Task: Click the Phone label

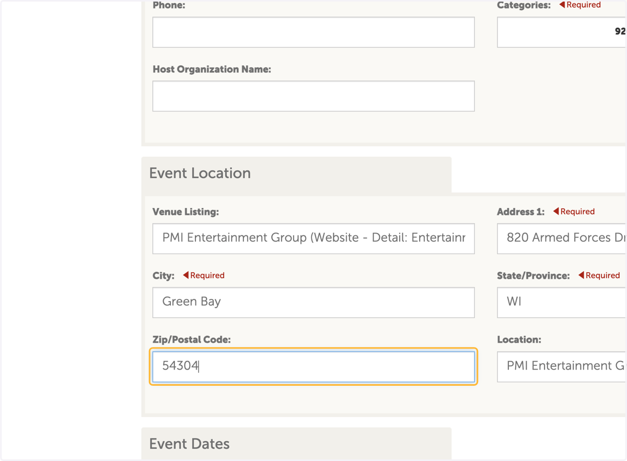Action: coord(169,5)
